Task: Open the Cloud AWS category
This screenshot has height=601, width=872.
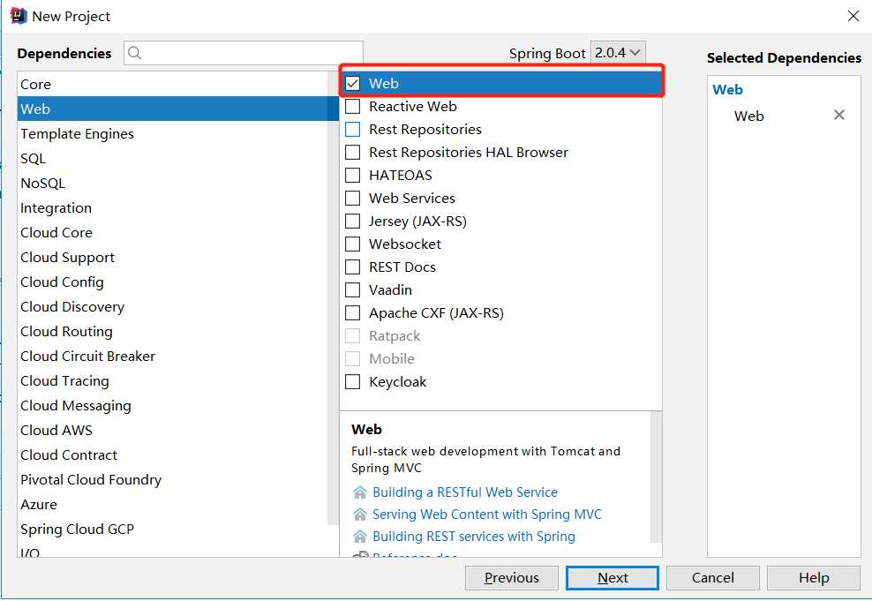Action: click(172, 431)
